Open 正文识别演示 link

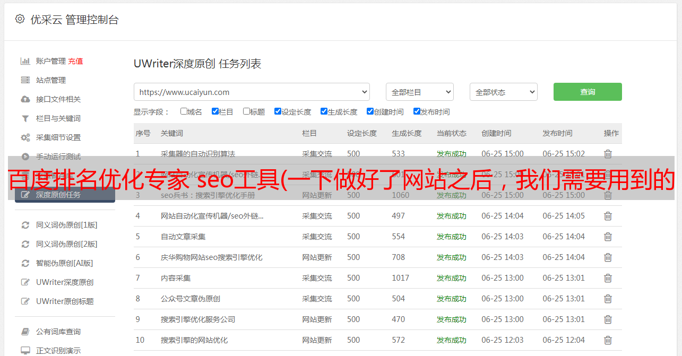point(58,351)
